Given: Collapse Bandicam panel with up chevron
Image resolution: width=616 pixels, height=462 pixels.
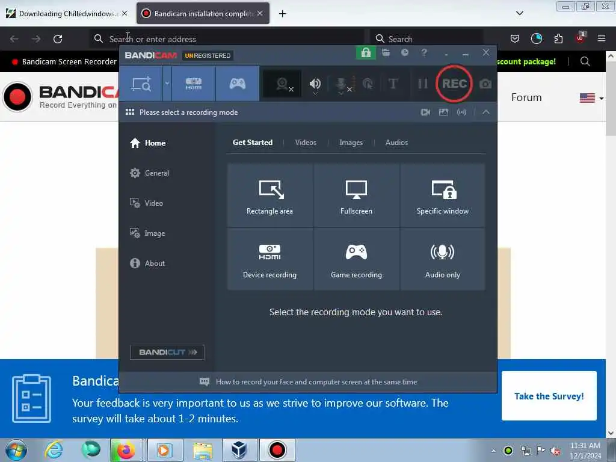Looking at the screenshot, I should click(x=486, y=112).
